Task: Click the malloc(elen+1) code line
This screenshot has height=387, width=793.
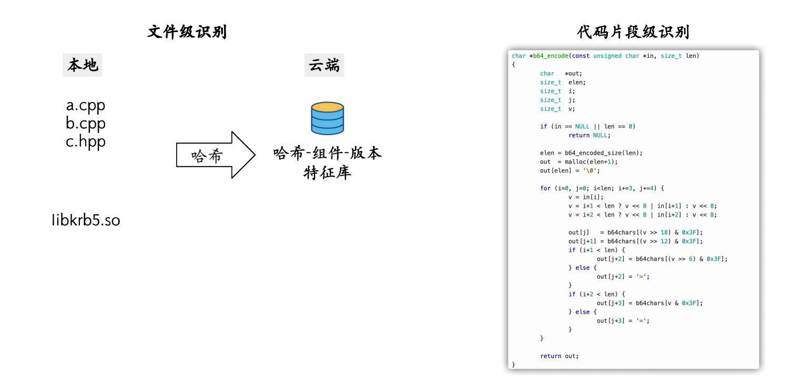Action: click(578, 162)
